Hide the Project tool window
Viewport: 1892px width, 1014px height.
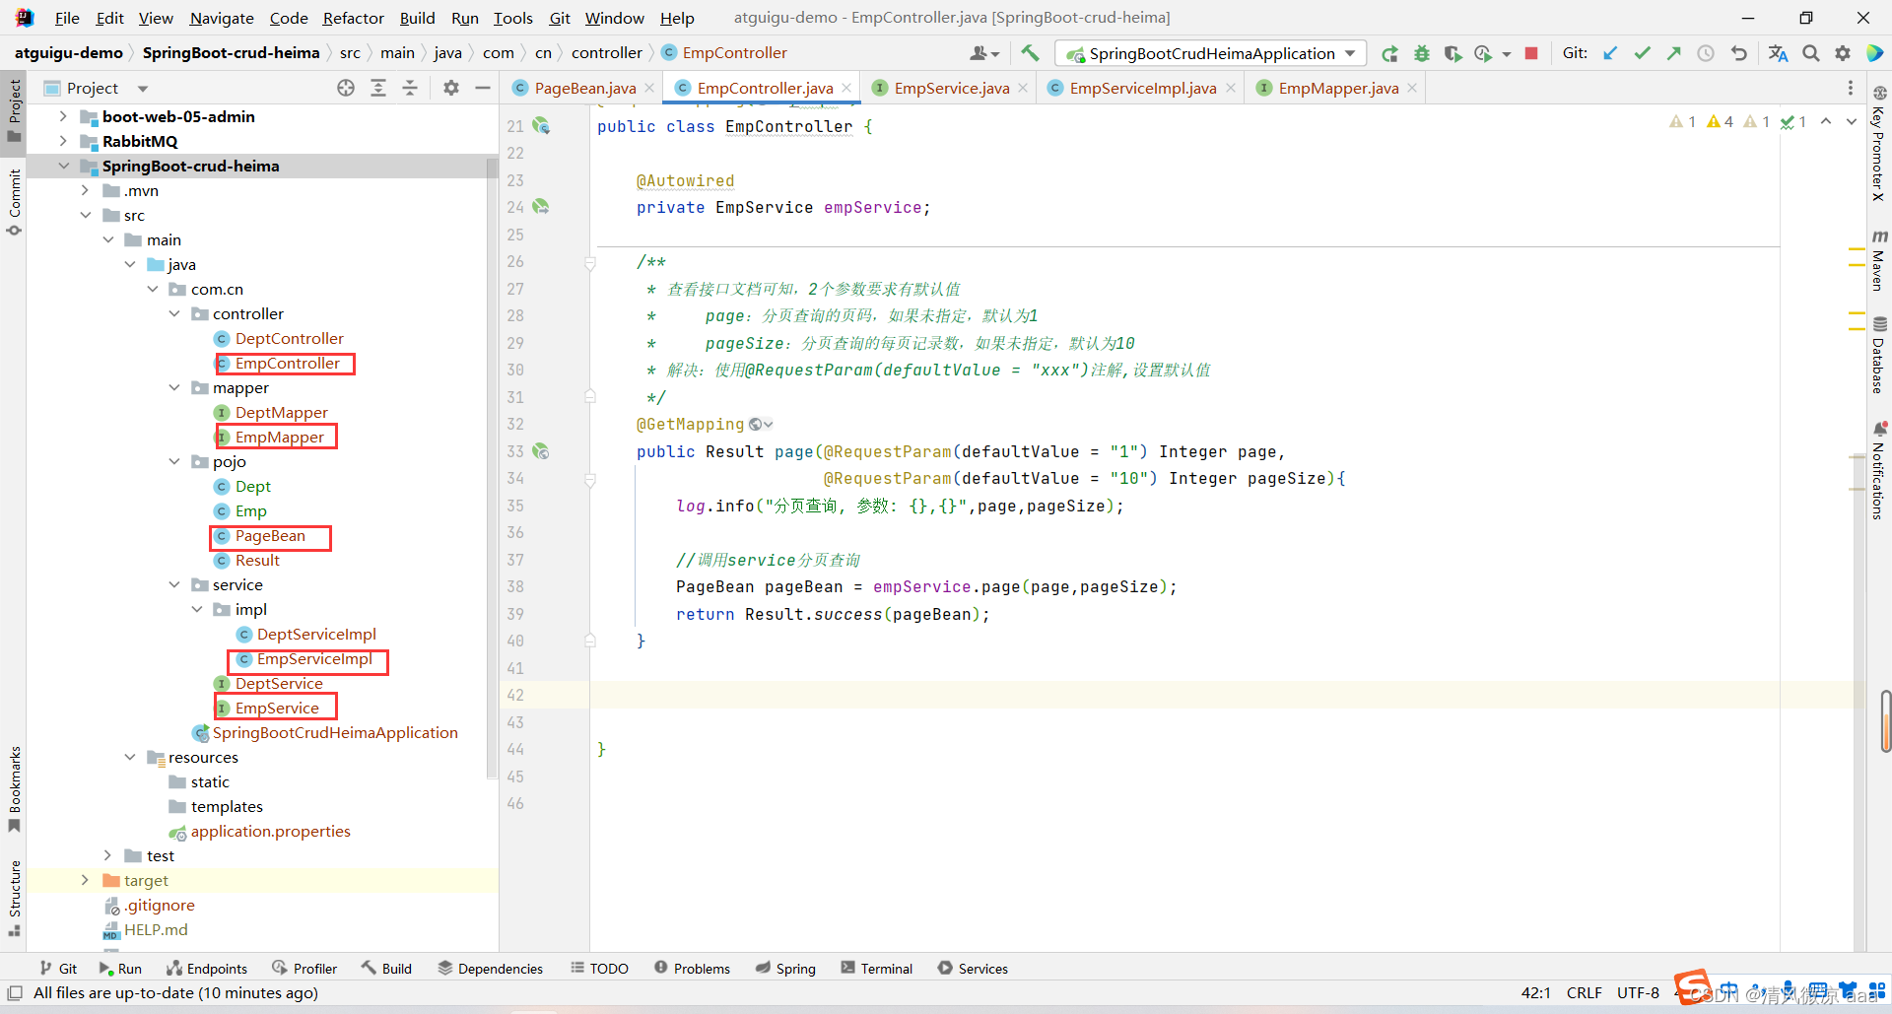pyautogui.click(x=483, y=88)
